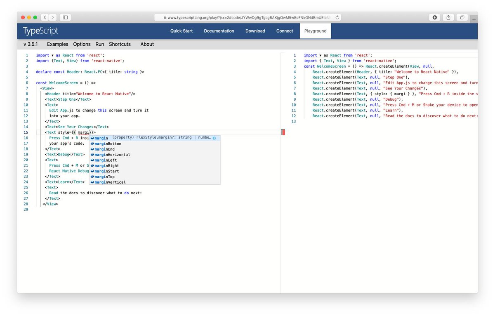Viewport: 495px width, 316px height.
Task: Select marginTop autocomplete suggestion
Action: 155,177
